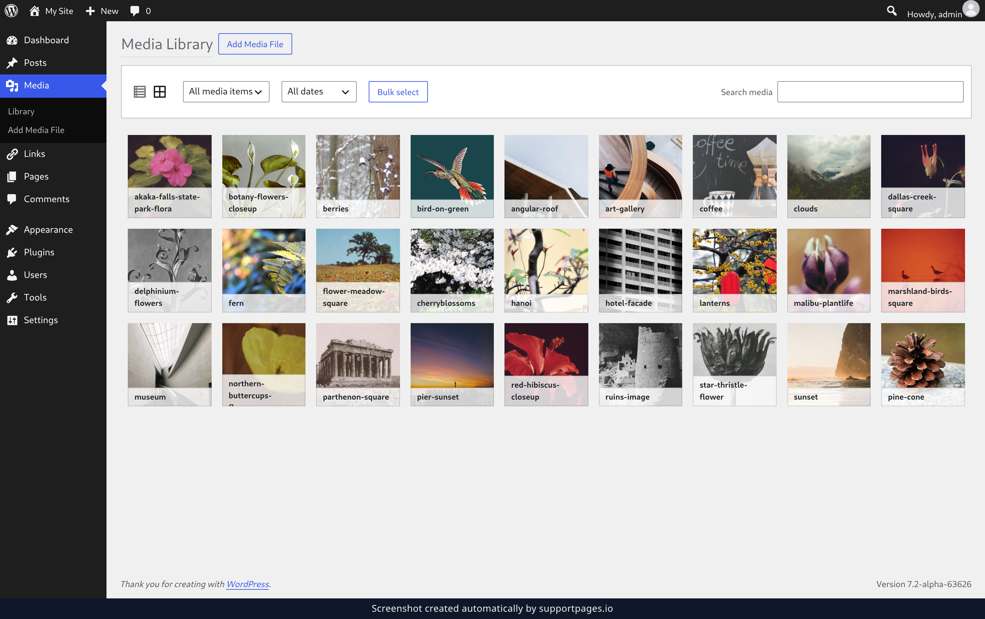
Task: Click the Howdy, admin link
Action: pyautogui.click(x=934, y=14)
